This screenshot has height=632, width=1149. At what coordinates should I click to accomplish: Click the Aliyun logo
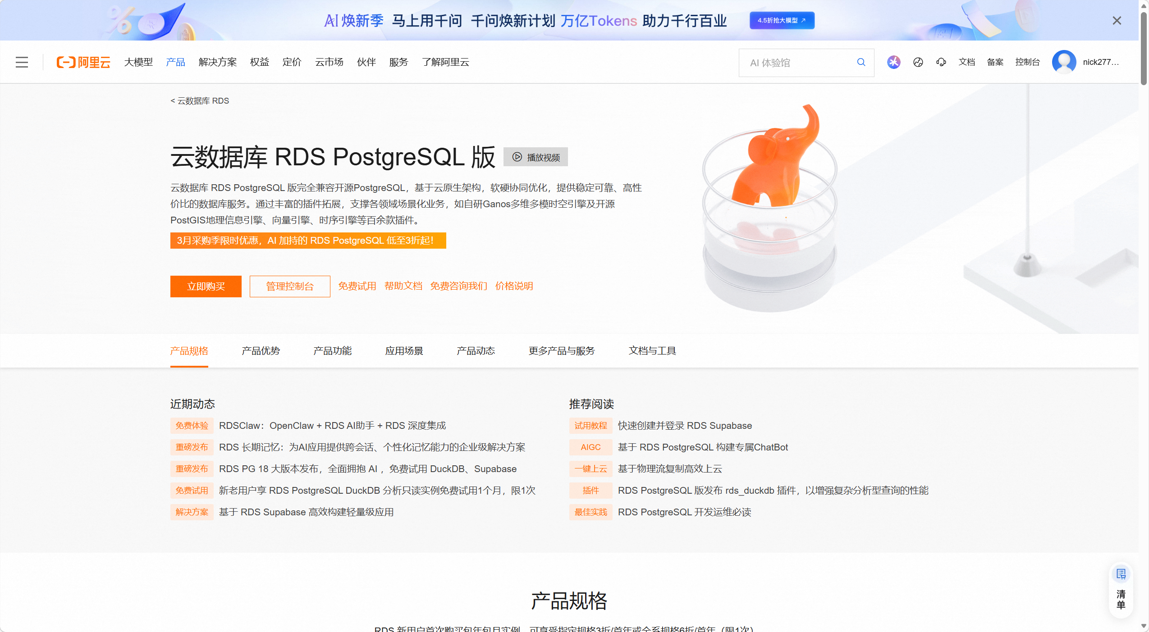[x=83, y=62]
